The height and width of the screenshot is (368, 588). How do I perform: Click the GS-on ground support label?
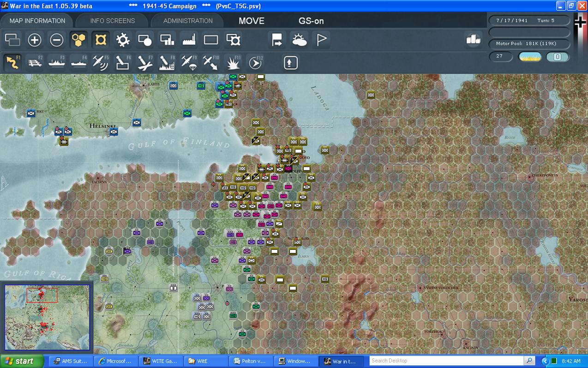tap(311, 21)
